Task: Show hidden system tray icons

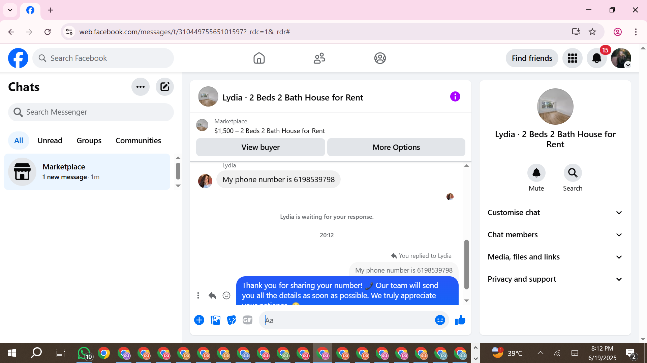Action: click(x=540, y=353)
